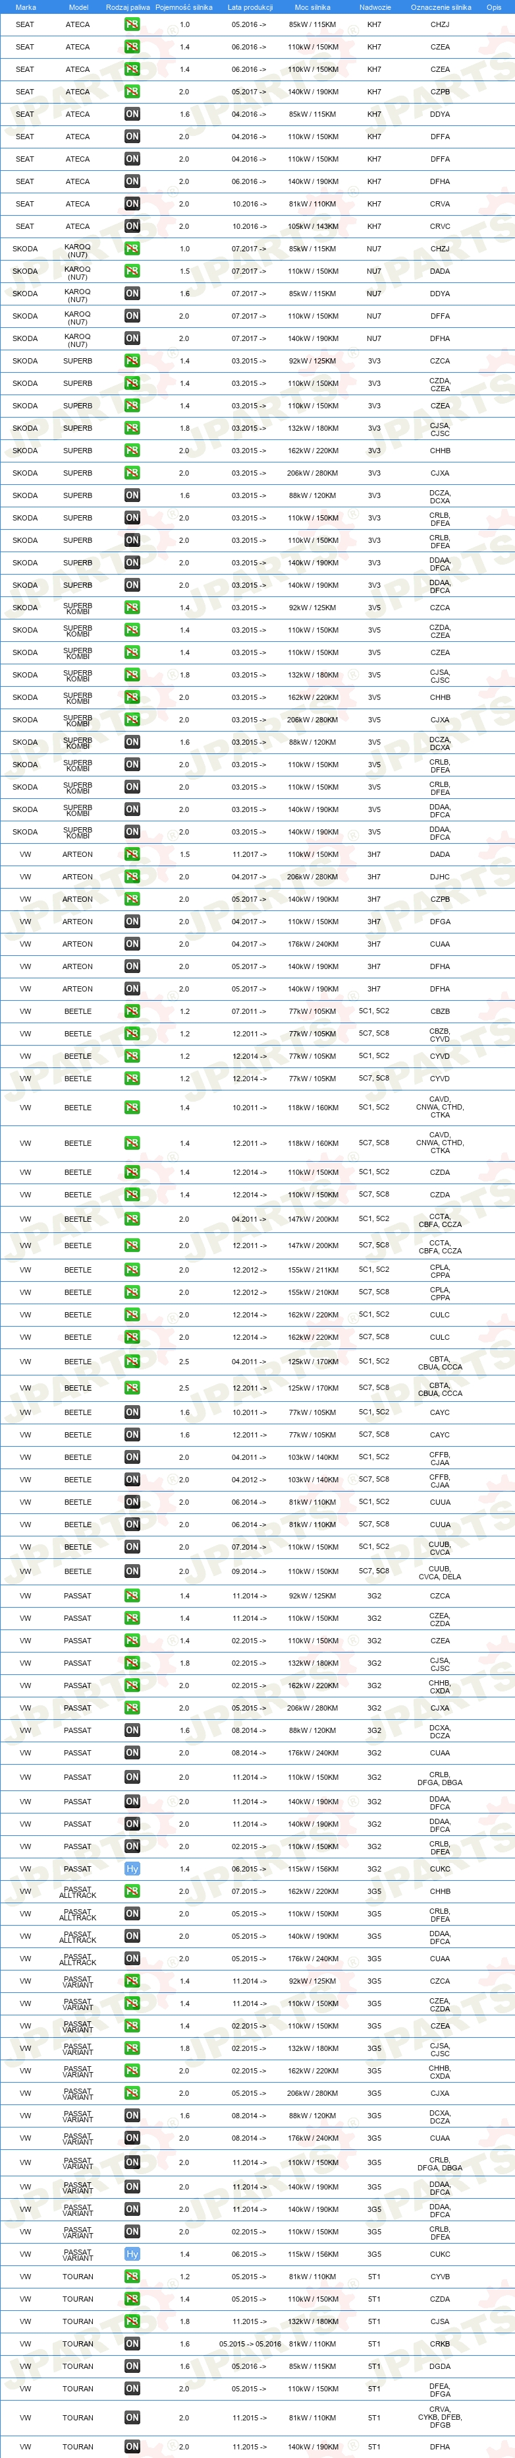This screenshot has width=515, height=2458.
Task: Click DFGA engine code in ARTEON row
Action: (440, 921)
